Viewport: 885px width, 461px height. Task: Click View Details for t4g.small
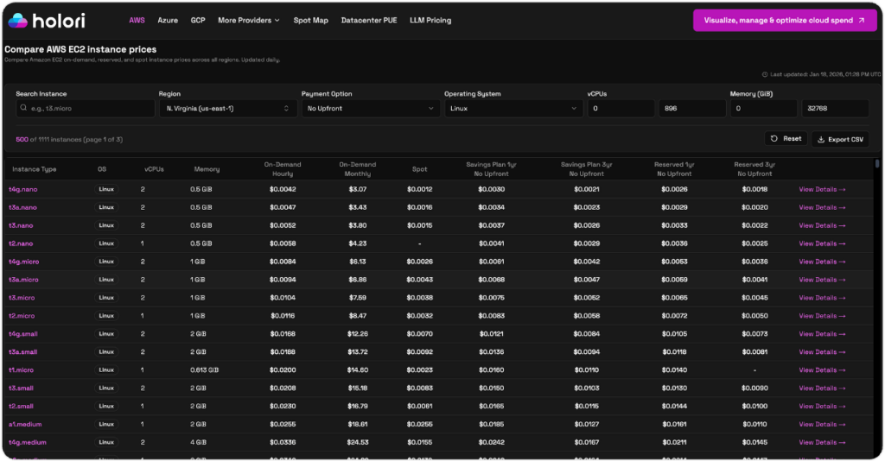click(x=822, y=333)
